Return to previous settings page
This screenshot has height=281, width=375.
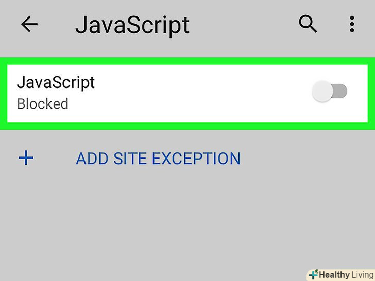[29, 24]
